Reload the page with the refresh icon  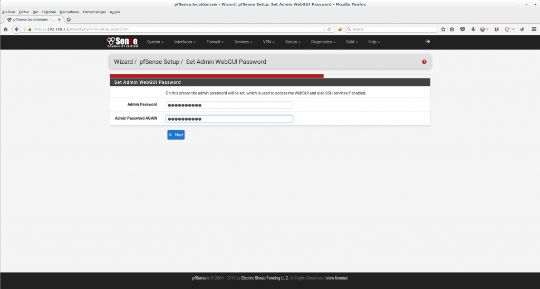coord(330,29)
